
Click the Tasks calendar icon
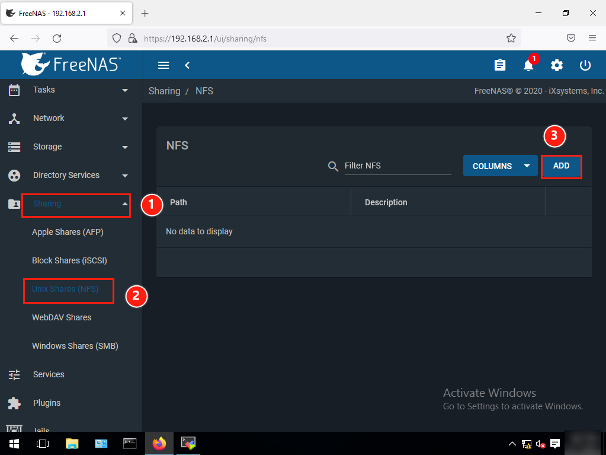click(14, 90)
